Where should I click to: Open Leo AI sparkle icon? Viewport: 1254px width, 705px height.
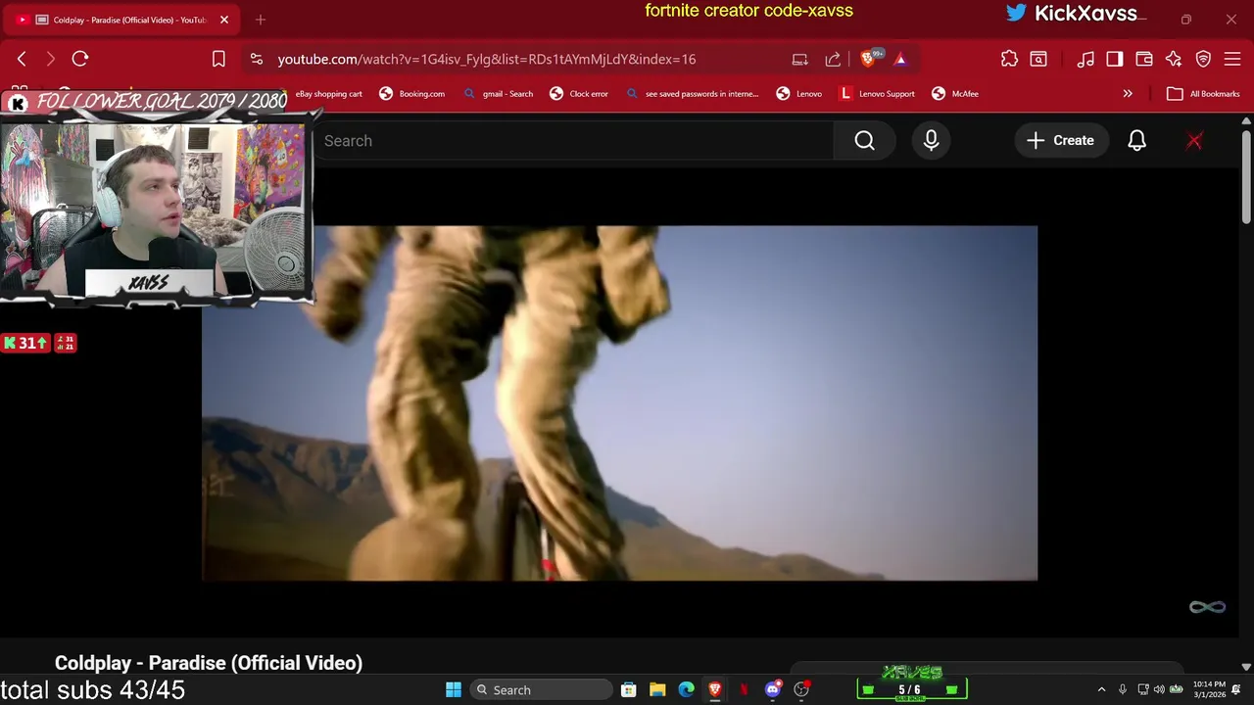[1174, 60]
